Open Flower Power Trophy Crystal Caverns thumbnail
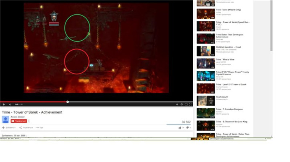Image resolution: width=290 pixels, height=162 pixels. 206,76
